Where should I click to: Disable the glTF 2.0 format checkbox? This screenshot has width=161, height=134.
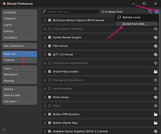(x=50, y=54)
